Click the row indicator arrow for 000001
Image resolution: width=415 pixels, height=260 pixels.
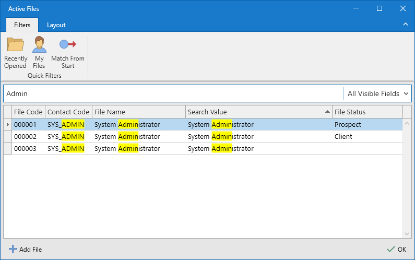click(8, 124)
